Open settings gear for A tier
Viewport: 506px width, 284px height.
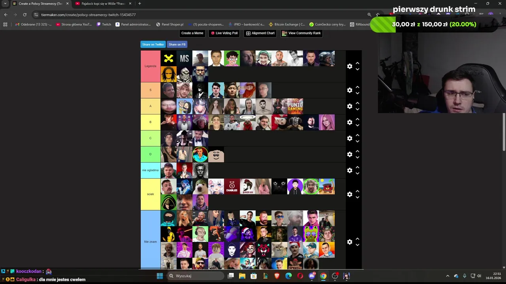pos(349,106)
